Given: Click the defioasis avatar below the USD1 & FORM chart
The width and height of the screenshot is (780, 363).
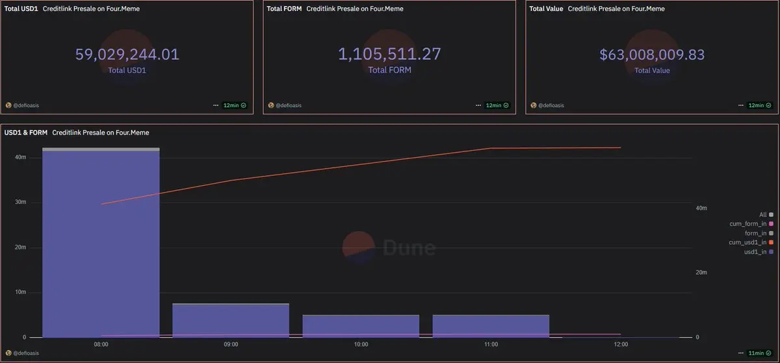Looking at the screenshot, I should [x=8, y=353].
